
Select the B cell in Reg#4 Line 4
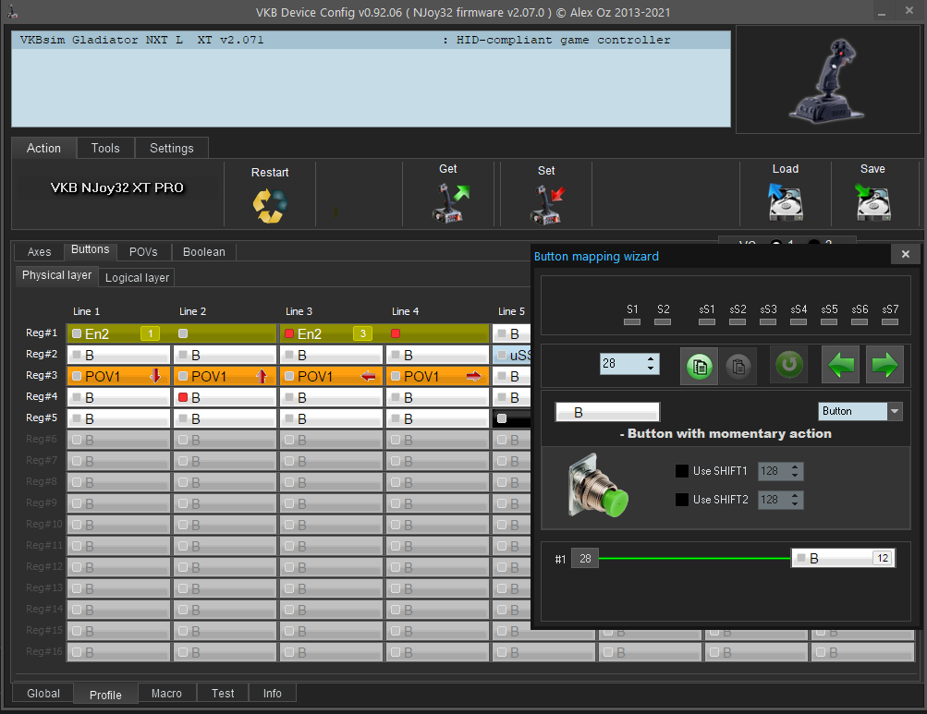coord(437,397)
